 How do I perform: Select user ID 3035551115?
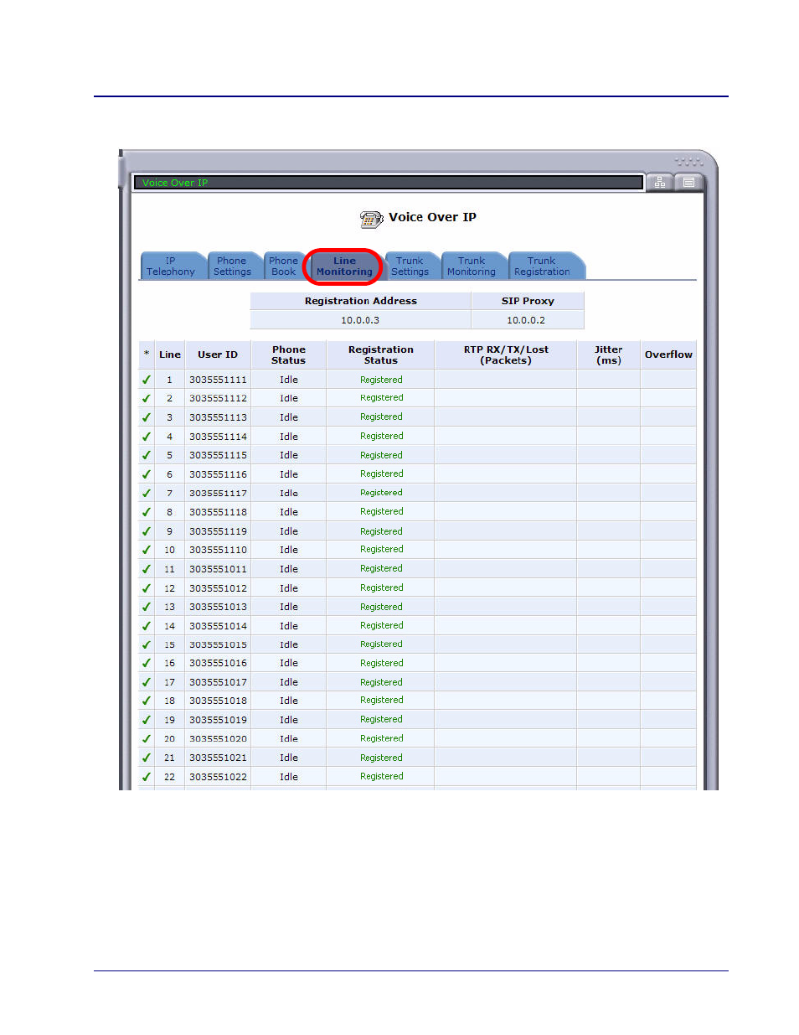pos(219,455)
